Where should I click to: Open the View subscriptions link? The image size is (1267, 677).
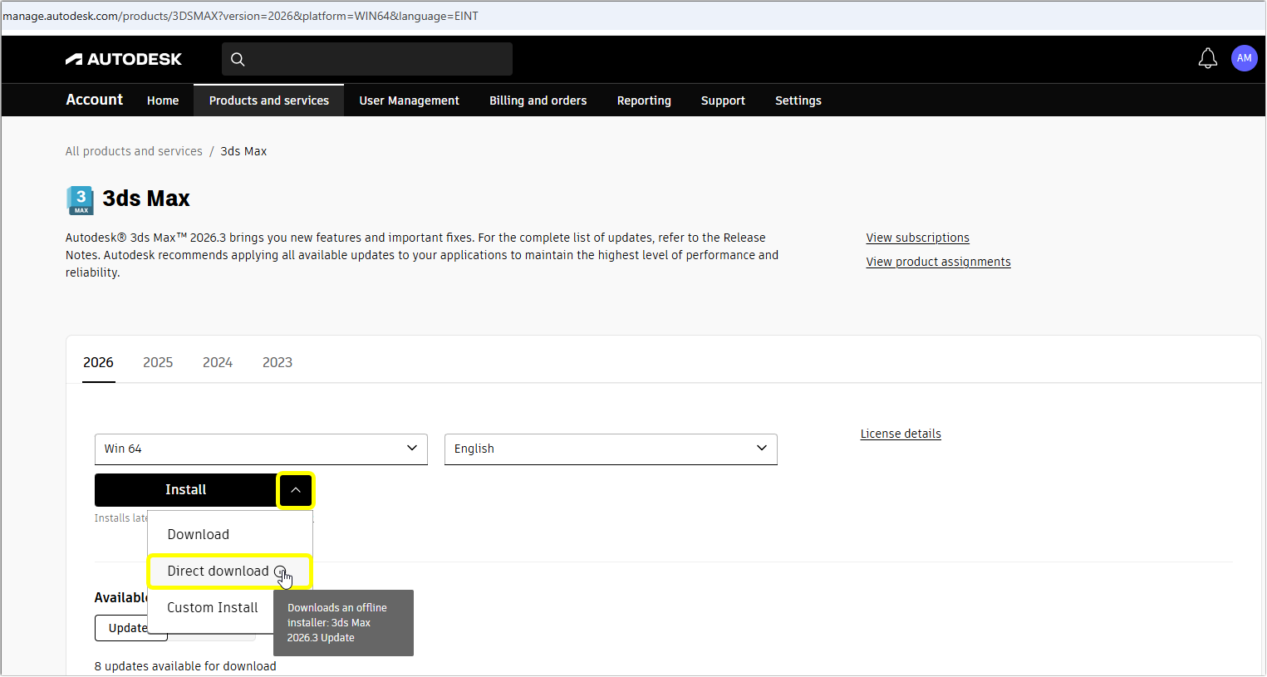click(917, 238)
